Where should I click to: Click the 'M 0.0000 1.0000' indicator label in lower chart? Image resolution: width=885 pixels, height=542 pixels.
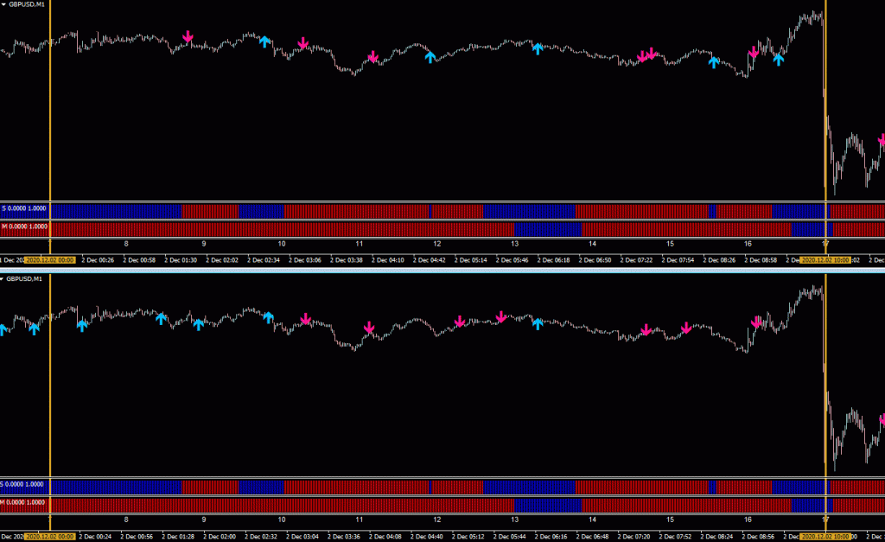tap(22, 502)
